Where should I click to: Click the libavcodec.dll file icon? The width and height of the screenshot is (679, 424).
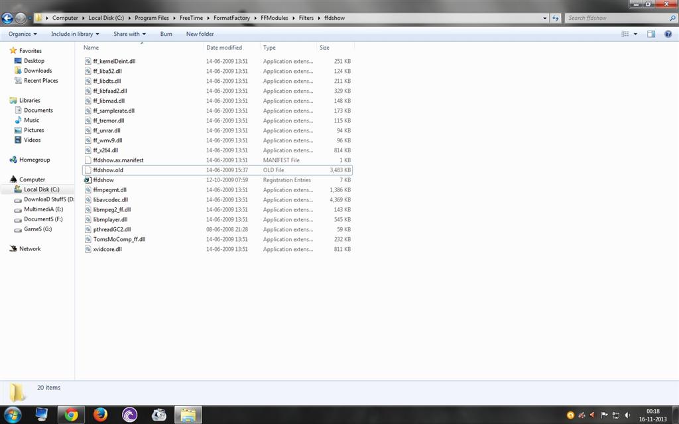tap(88, 200)
